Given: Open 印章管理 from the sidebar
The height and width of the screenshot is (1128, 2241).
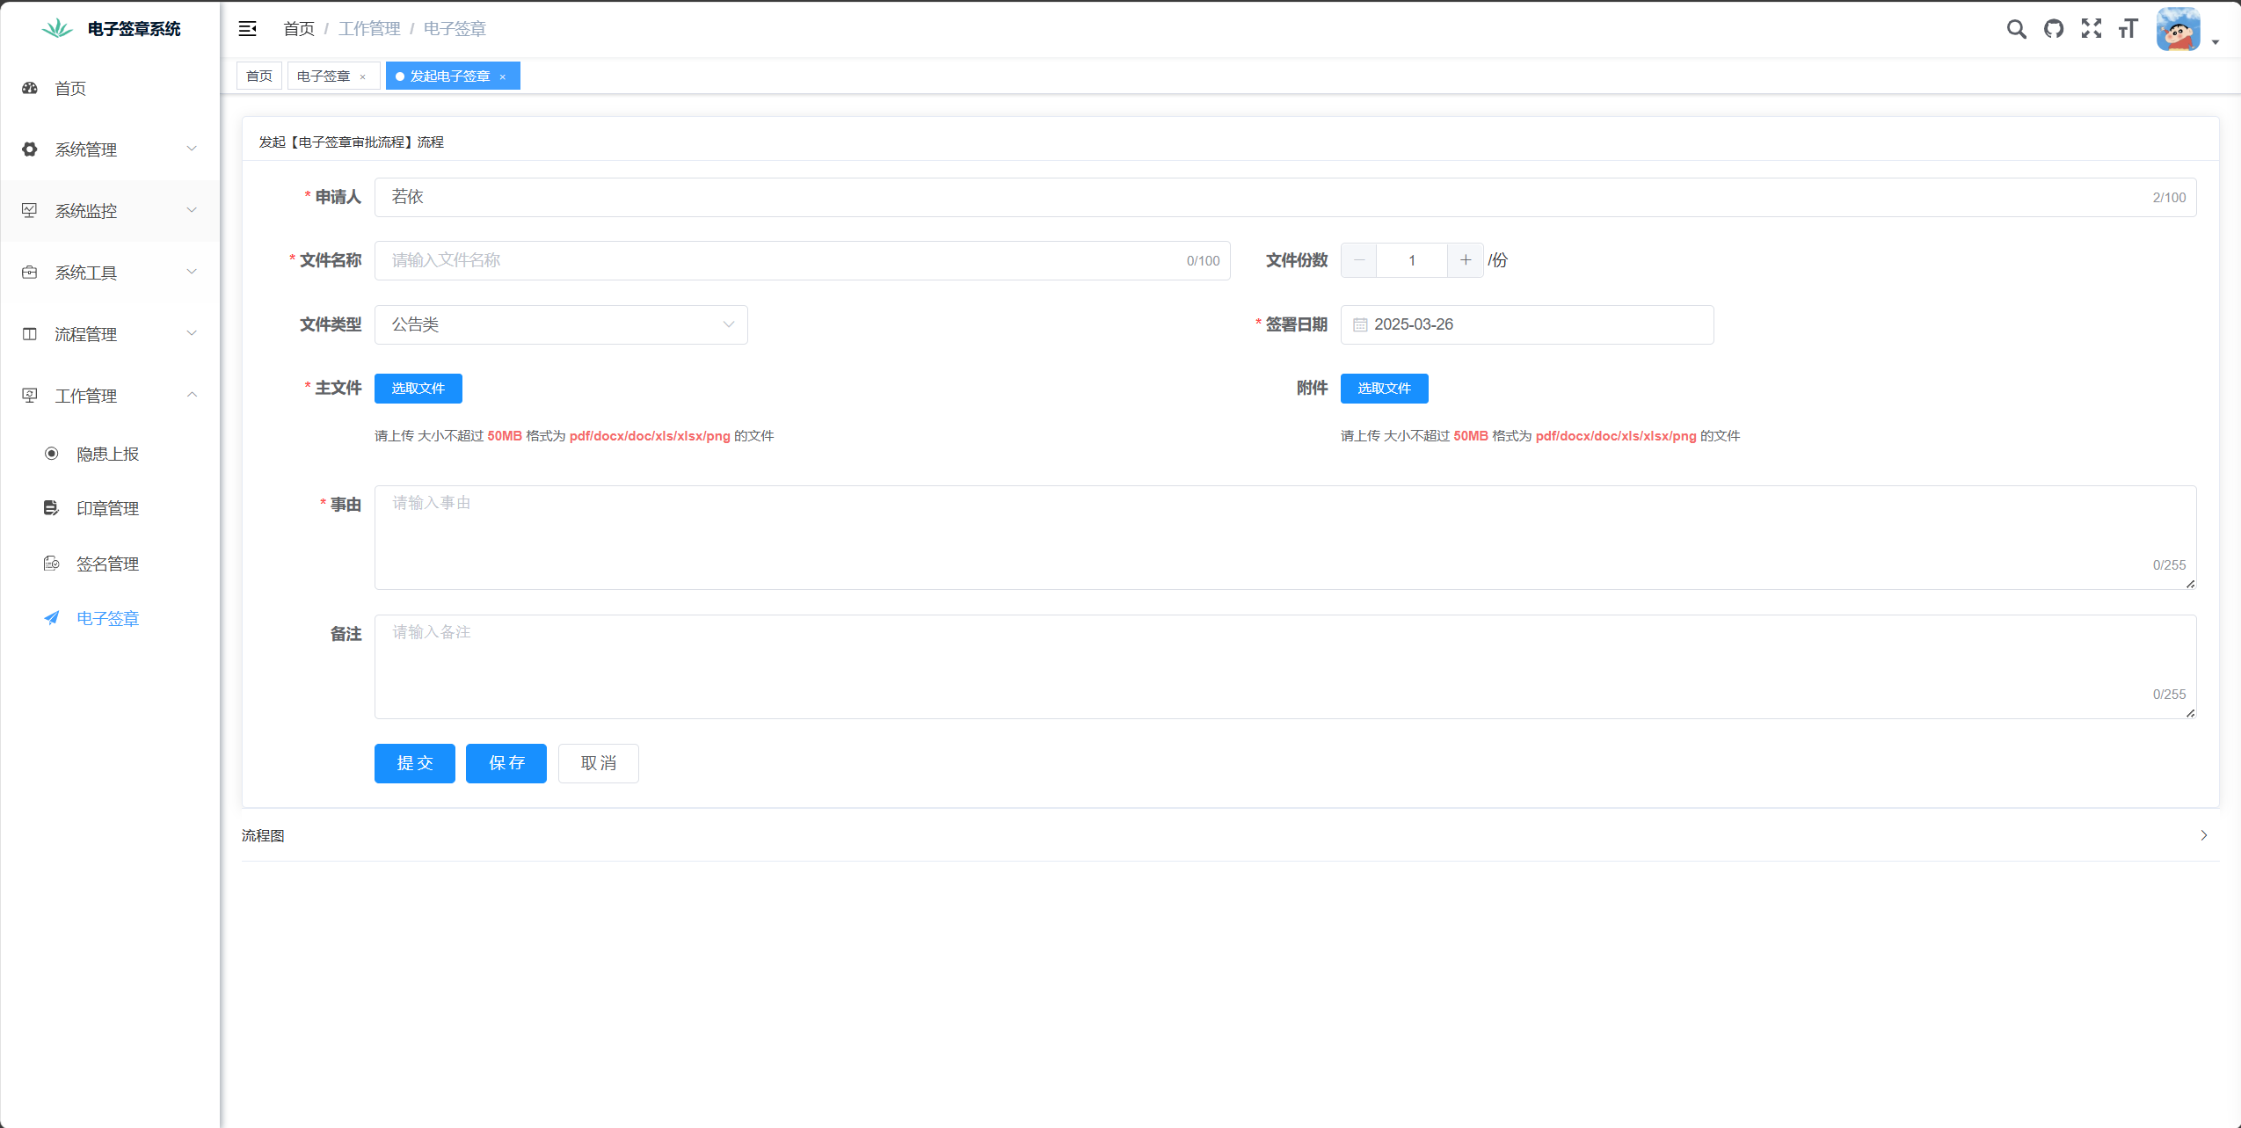Looking at the screenshot, I should [107, 508].
